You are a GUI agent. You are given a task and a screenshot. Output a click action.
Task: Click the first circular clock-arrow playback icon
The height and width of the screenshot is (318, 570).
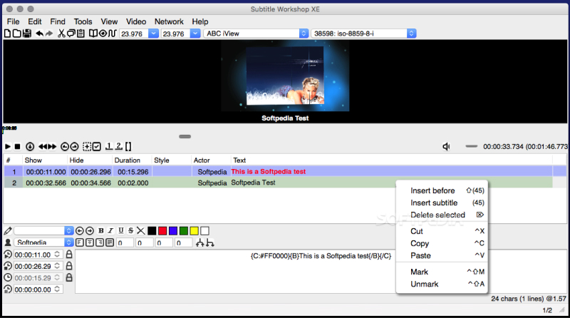(65, 147)
